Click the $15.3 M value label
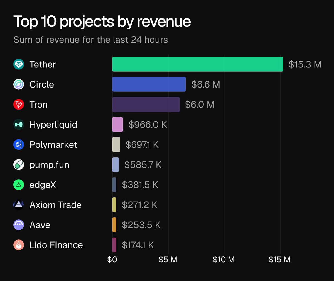 tap(305, 64)
